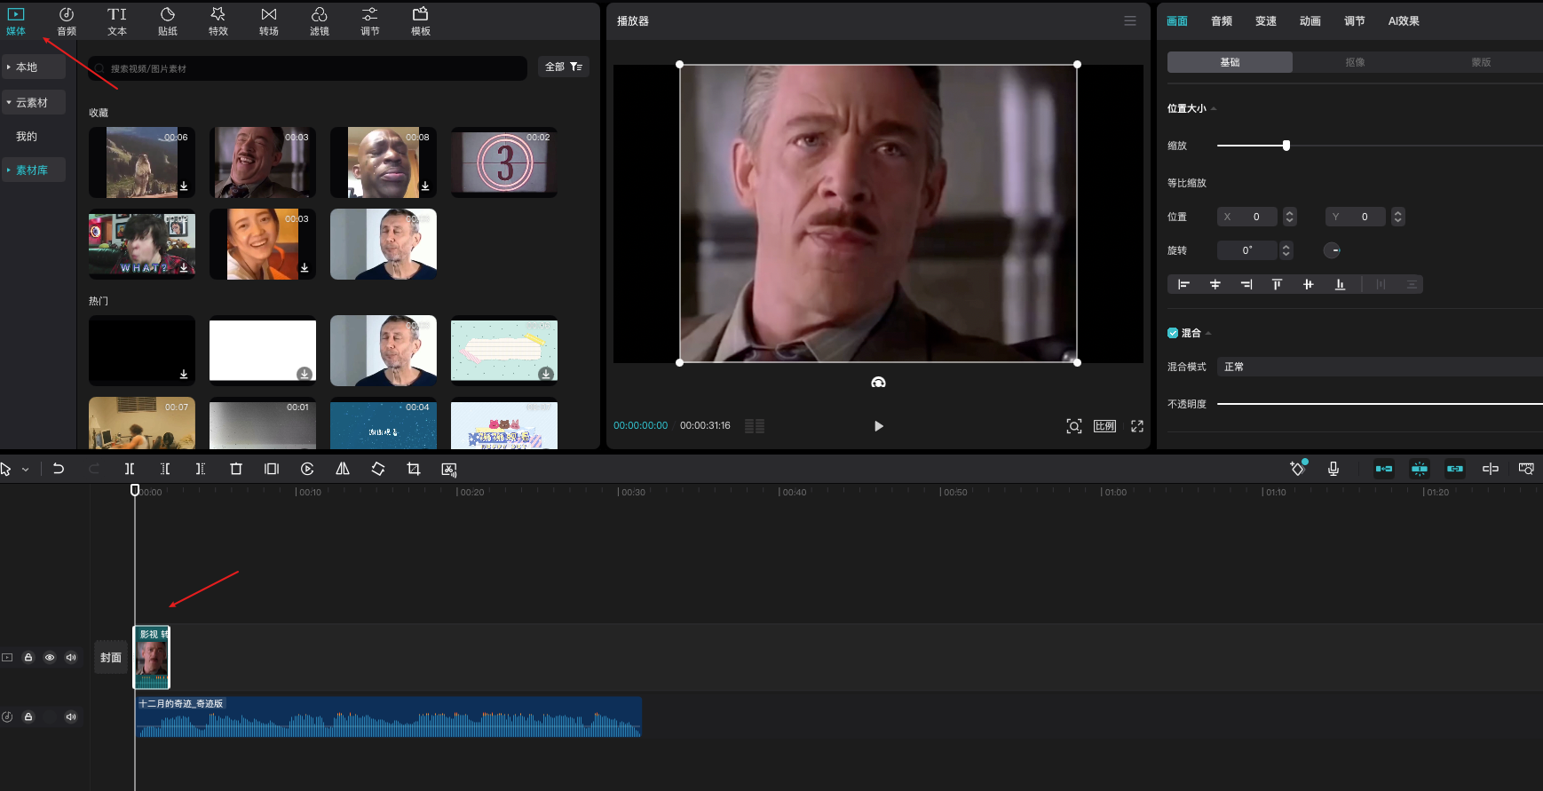Open the 转场 transitions tab
The width and height of the screenshot is (1543, 791).
coord(269,21)
